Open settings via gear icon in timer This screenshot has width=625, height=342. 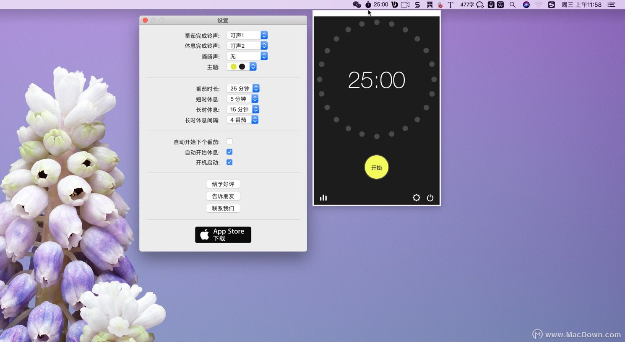click(416, 198)
